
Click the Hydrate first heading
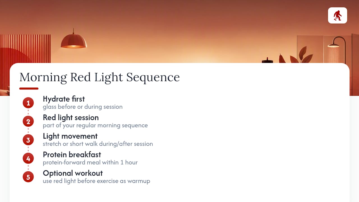coord(64,99)
